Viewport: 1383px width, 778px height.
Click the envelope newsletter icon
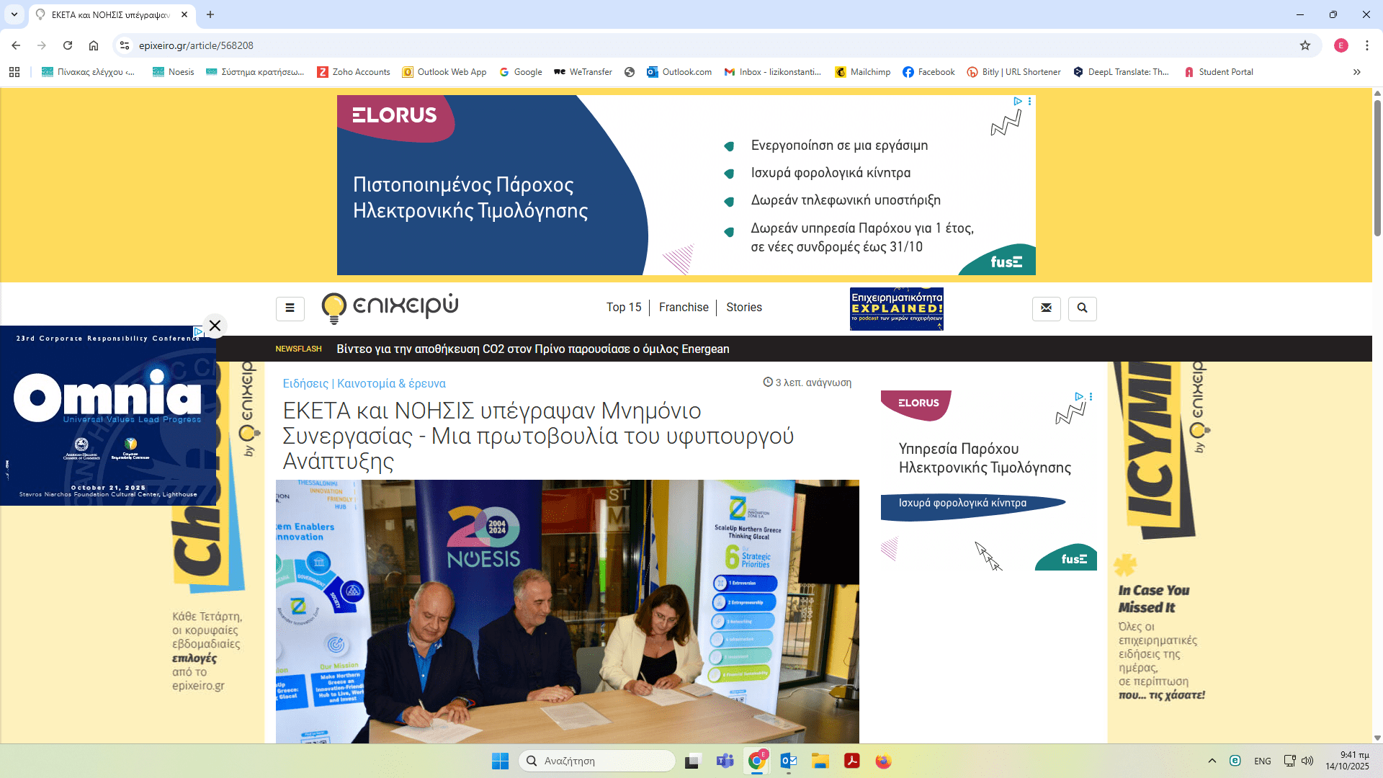coord(1046,308)
